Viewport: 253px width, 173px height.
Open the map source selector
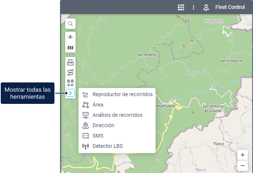[x=70, y=48]
